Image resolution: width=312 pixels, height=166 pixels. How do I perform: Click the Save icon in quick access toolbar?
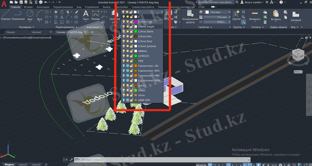point(21,2)
